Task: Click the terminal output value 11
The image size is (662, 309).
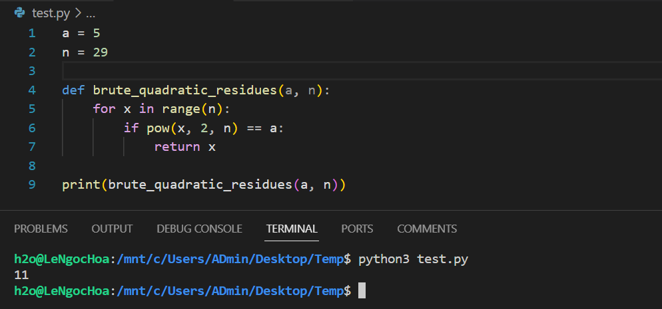Action: tap(21, 274)
